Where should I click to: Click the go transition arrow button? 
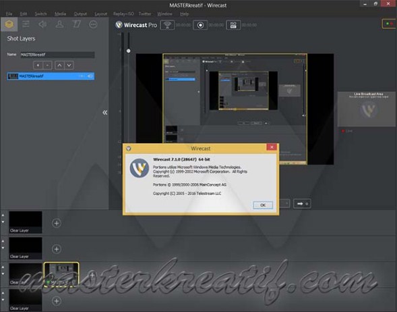tap(302, 204)
